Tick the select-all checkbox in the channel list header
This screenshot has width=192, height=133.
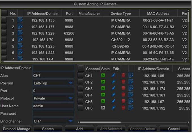(81, 68)
